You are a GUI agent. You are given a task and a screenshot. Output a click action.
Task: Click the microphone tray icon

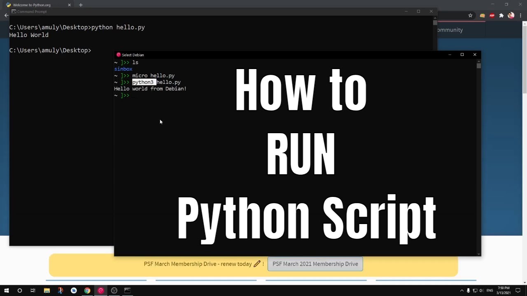pos(468,290)
